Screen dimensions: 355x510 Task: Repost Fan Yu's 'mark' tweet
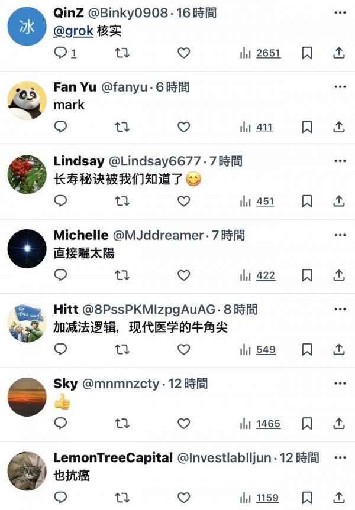122,127
